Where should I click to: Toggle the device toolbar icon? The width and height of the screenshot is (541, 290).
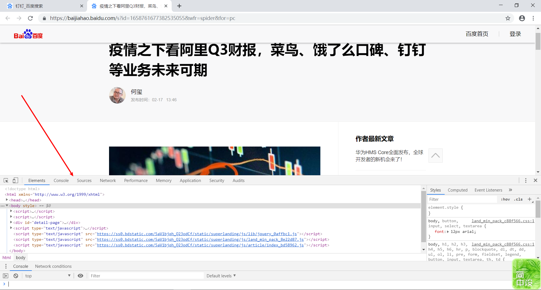[15, 180]
